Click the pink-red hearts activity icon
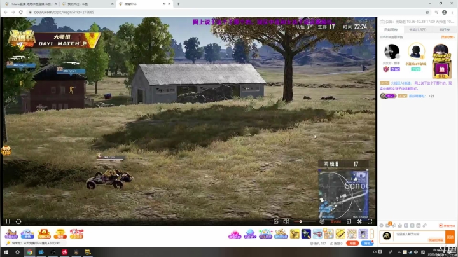 pyautogui.click(x=76, y=234)
